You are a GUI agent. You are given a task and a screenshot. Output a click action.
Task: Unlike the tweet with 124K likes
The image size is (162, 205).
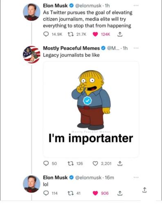point(95,34)
